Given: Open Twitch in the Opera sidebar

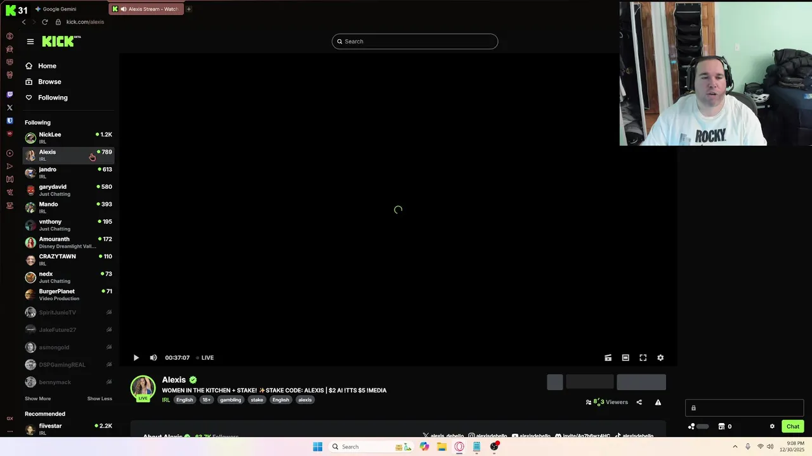Looking at the screenshot, I should [x=10, y=94].
